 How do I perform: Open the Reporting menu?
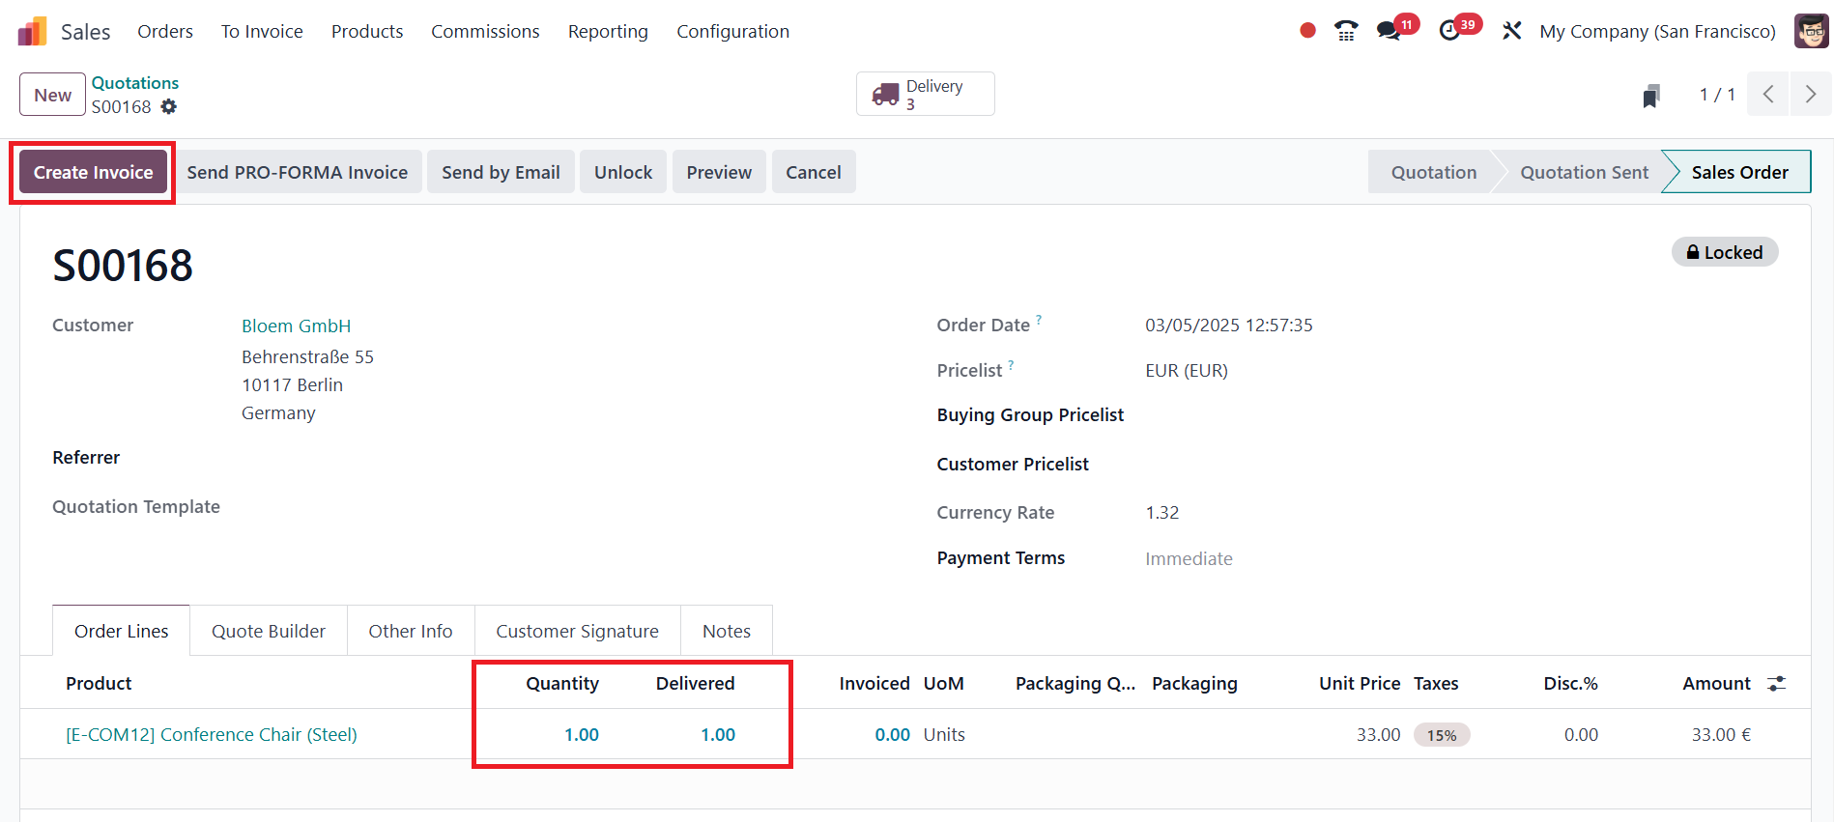608,32
